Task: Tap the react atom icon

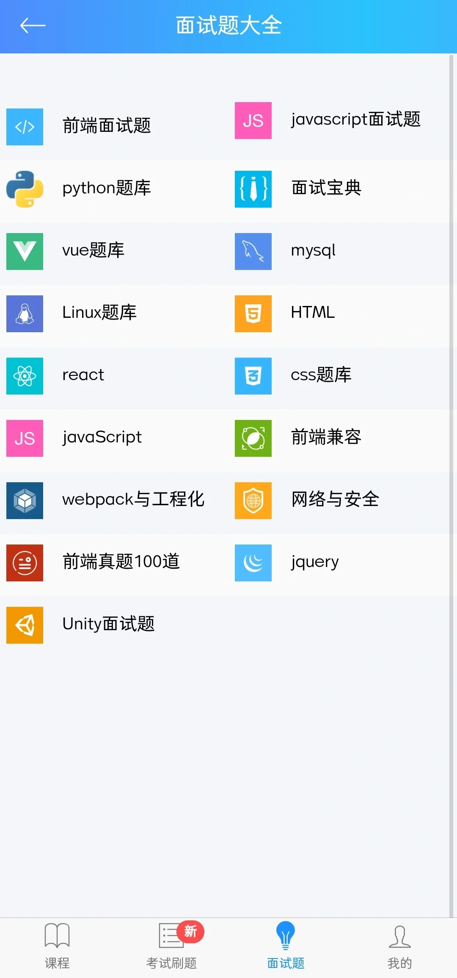Action: (x=25, y=376)
